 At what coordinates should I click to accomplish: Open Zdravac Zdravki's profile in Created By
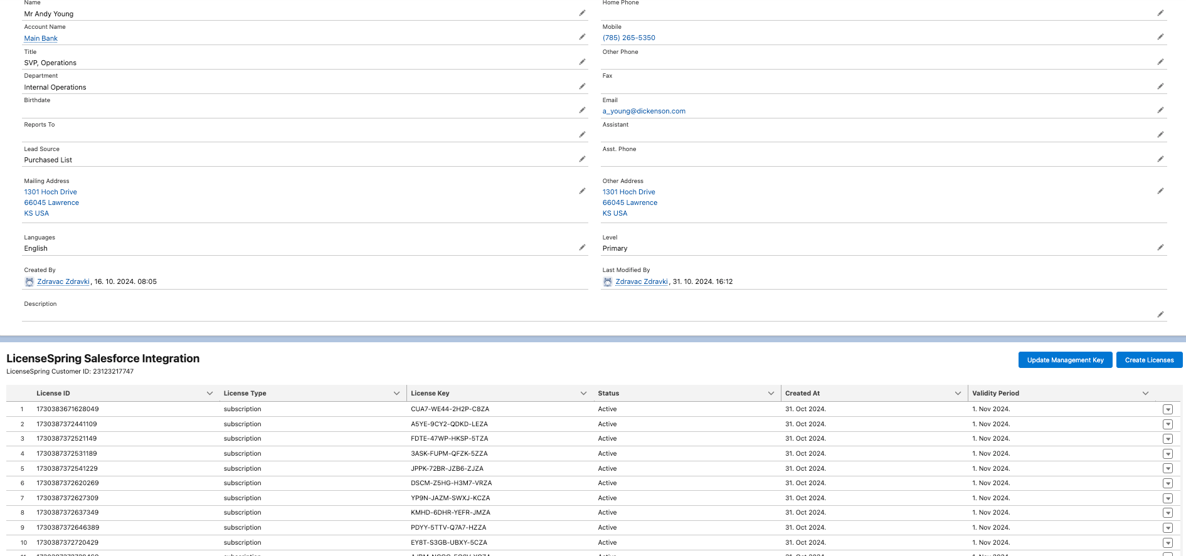[x=63, y=281]
